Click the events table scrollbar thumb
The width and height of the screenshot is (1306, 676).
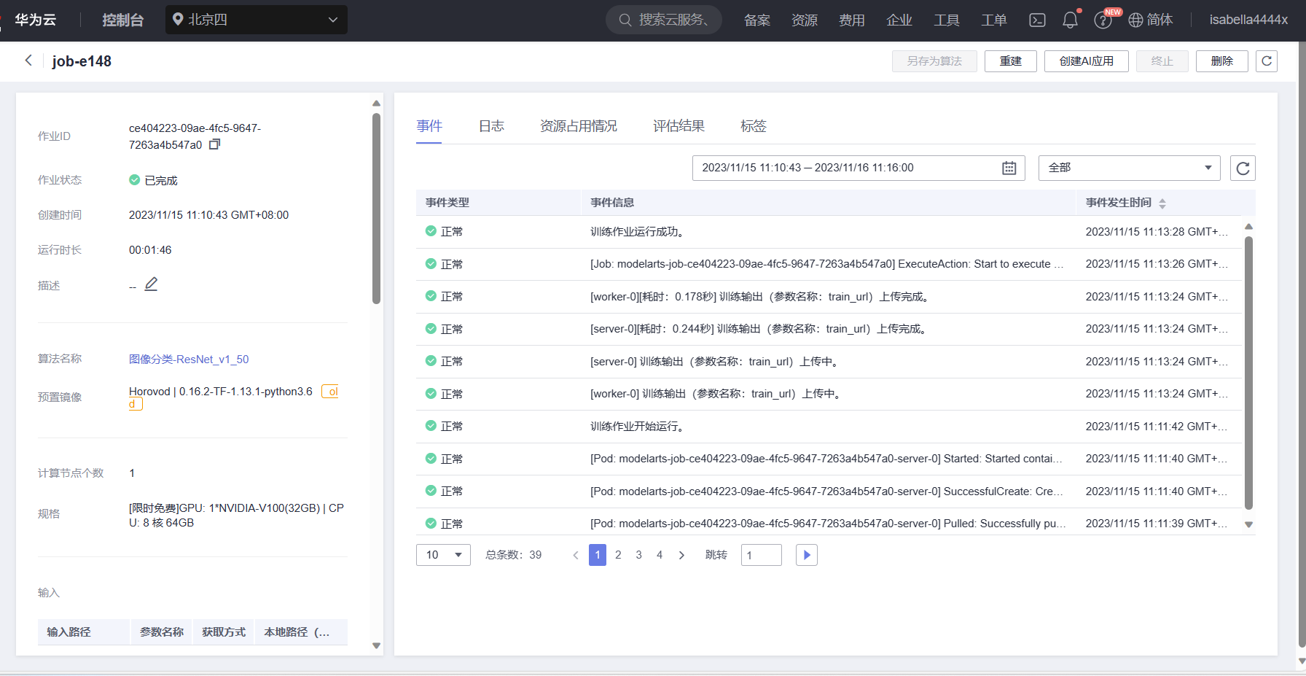1248,373
